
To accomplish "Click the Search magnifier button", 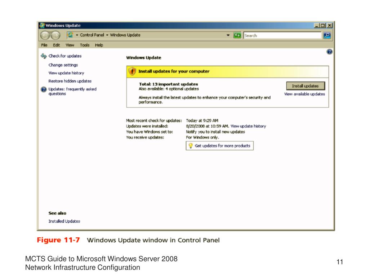I will [x=327, y=35].
